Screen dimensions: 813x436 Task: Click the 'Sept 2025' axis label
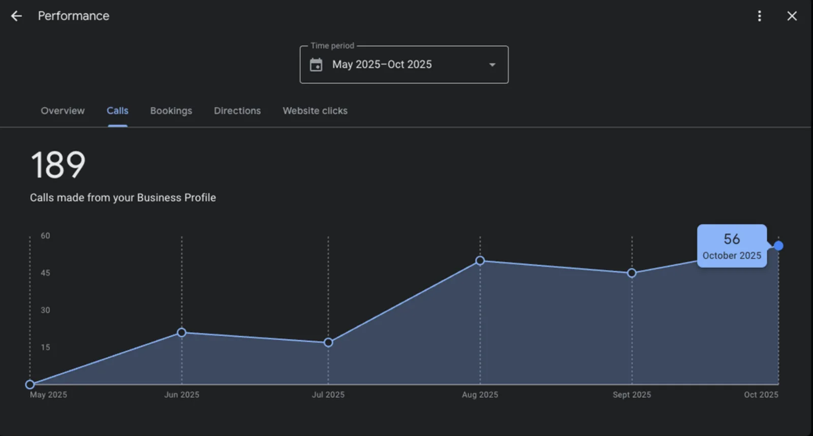pyautogui.click(x=632, y=395)
